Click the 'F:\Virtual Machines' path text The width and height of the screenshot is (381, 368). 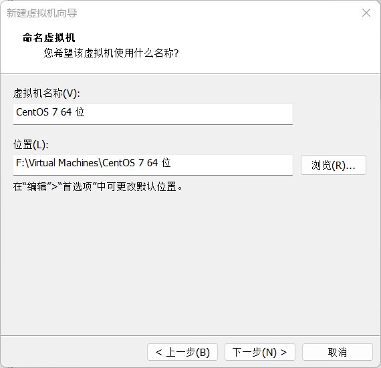click(x=57, y=163)
